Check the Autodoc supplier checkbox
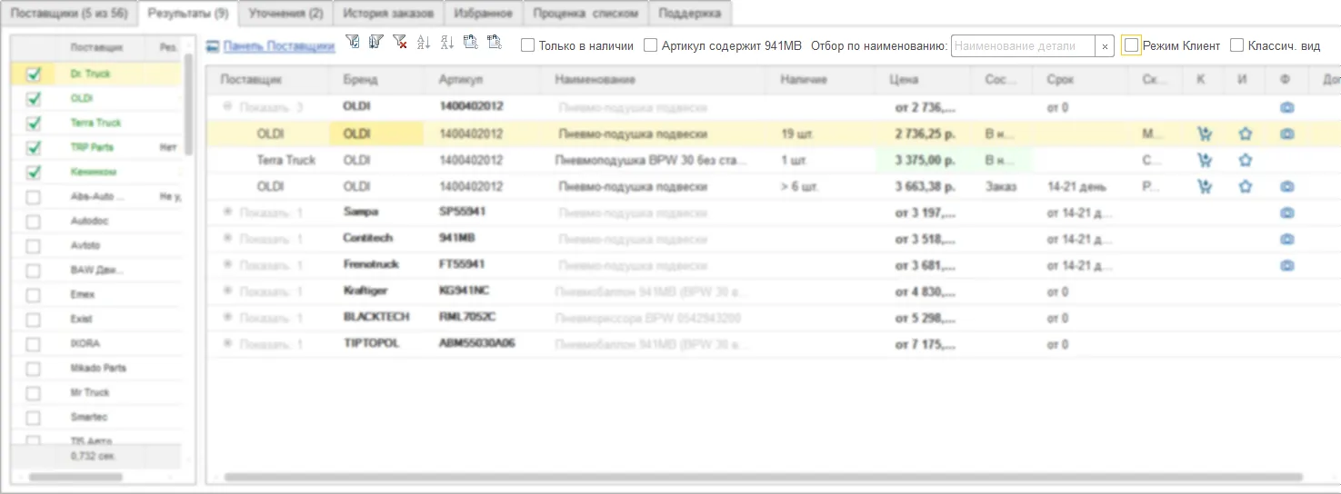This screenshot has height=494, width=1341. point(34,222)
